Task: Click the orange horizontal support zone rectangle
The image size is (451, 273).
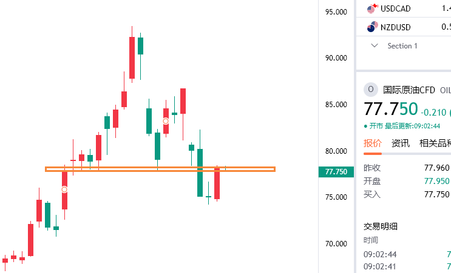Action: (x=160, y=169)
